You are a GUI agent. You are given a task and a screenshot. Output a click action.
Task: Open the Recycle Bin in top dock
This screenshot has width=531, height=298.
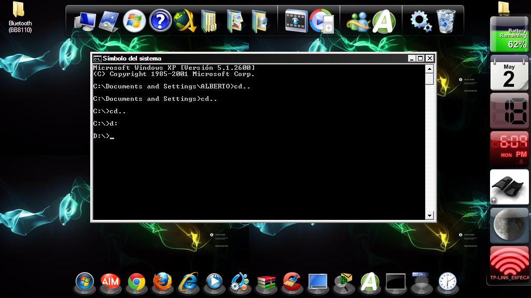445,21
